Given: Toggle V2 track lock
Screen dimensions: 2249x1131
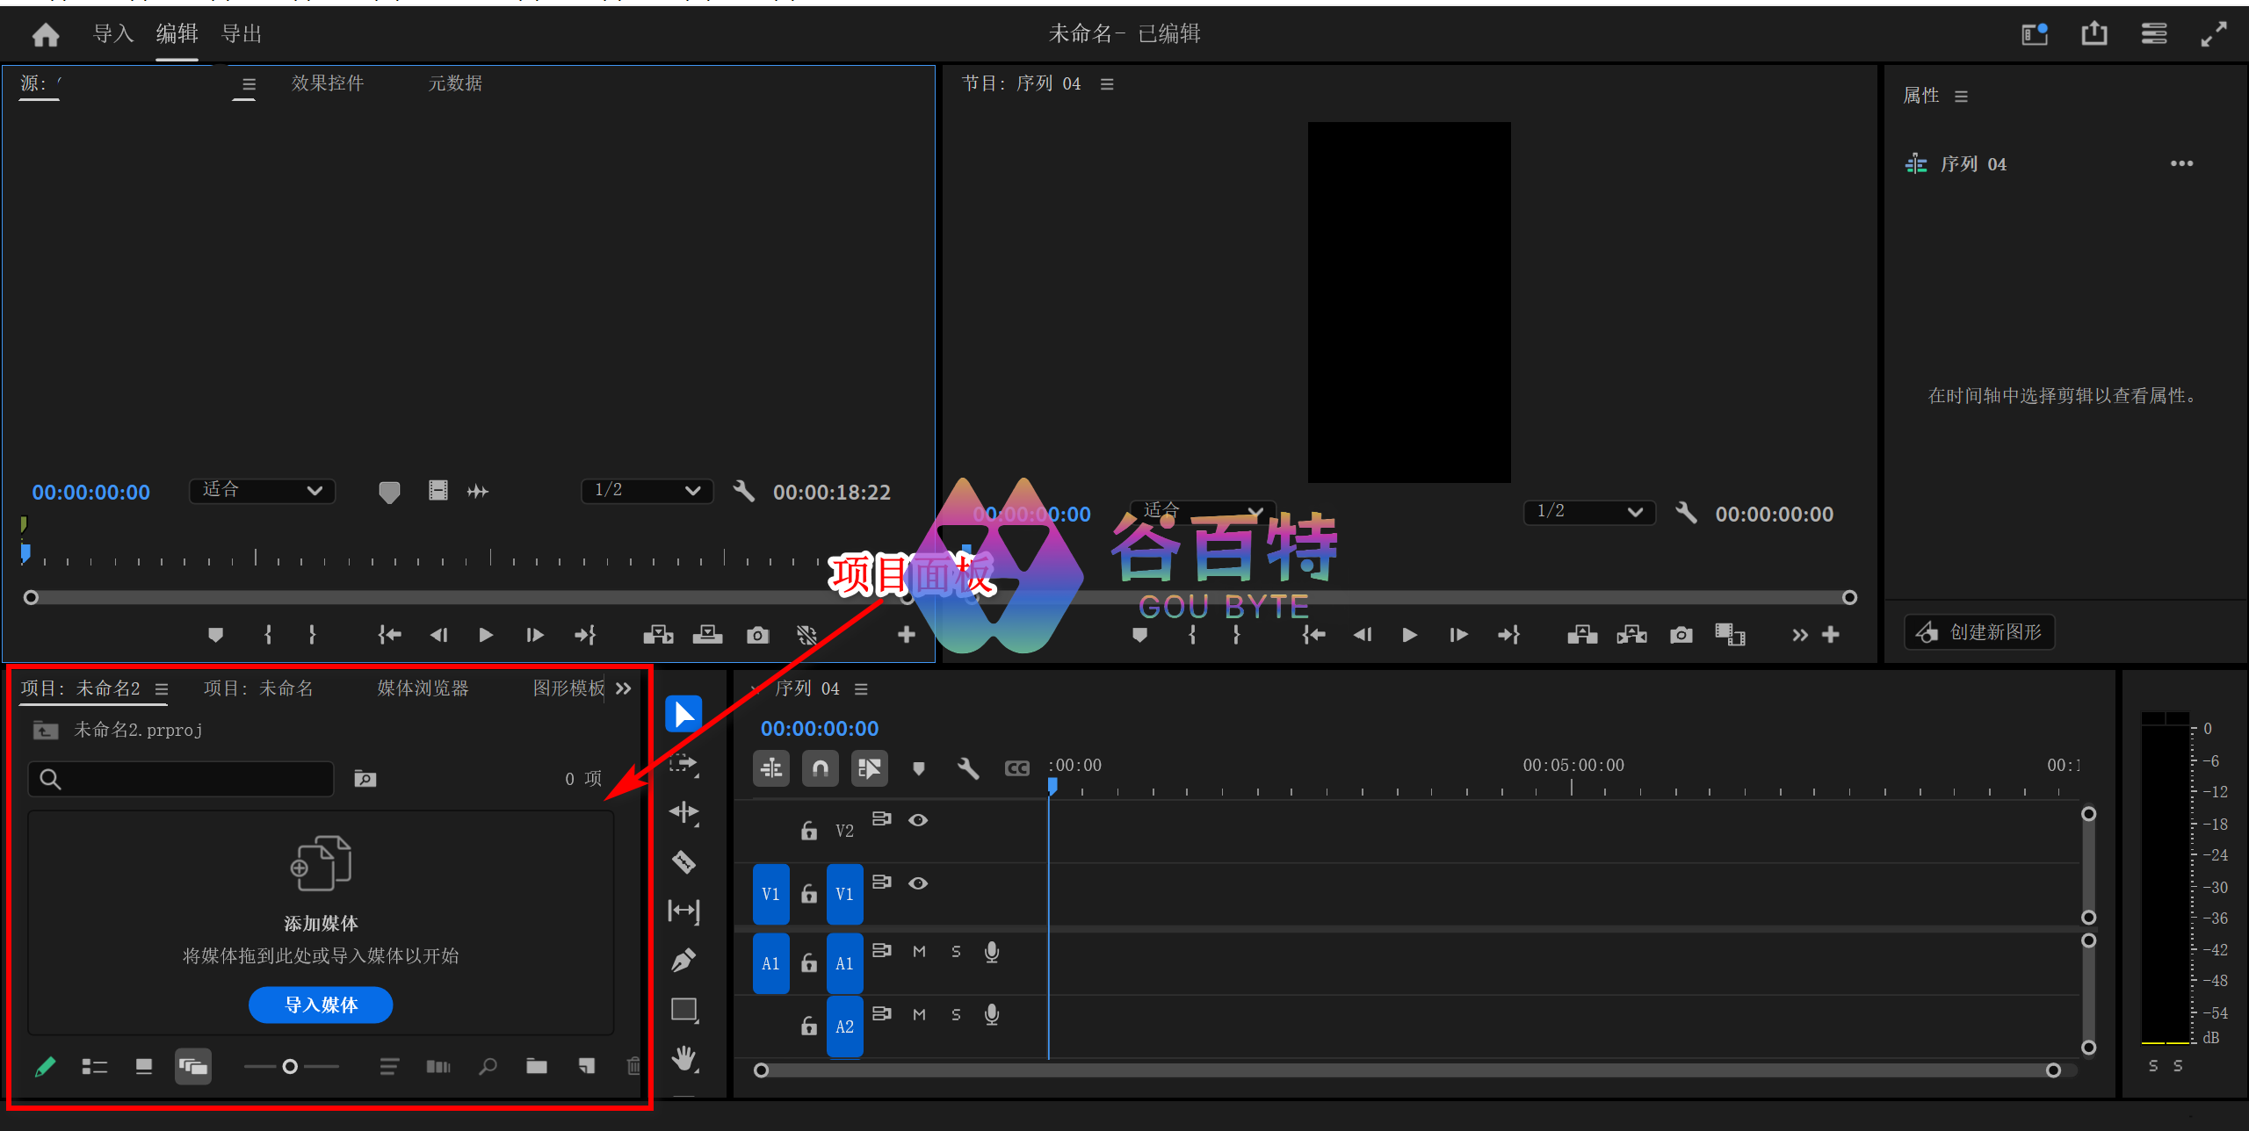Looking at the screenshot, I should pos(808,830).
